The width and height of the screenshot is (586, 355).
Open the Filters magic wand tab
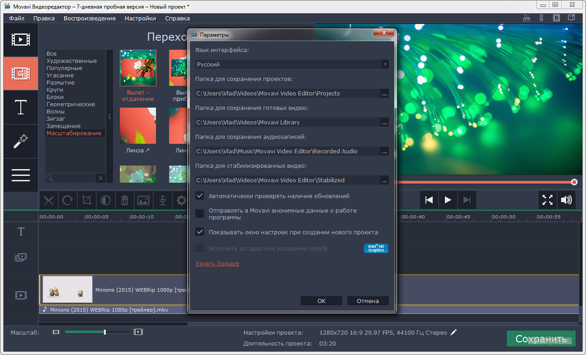21,141
